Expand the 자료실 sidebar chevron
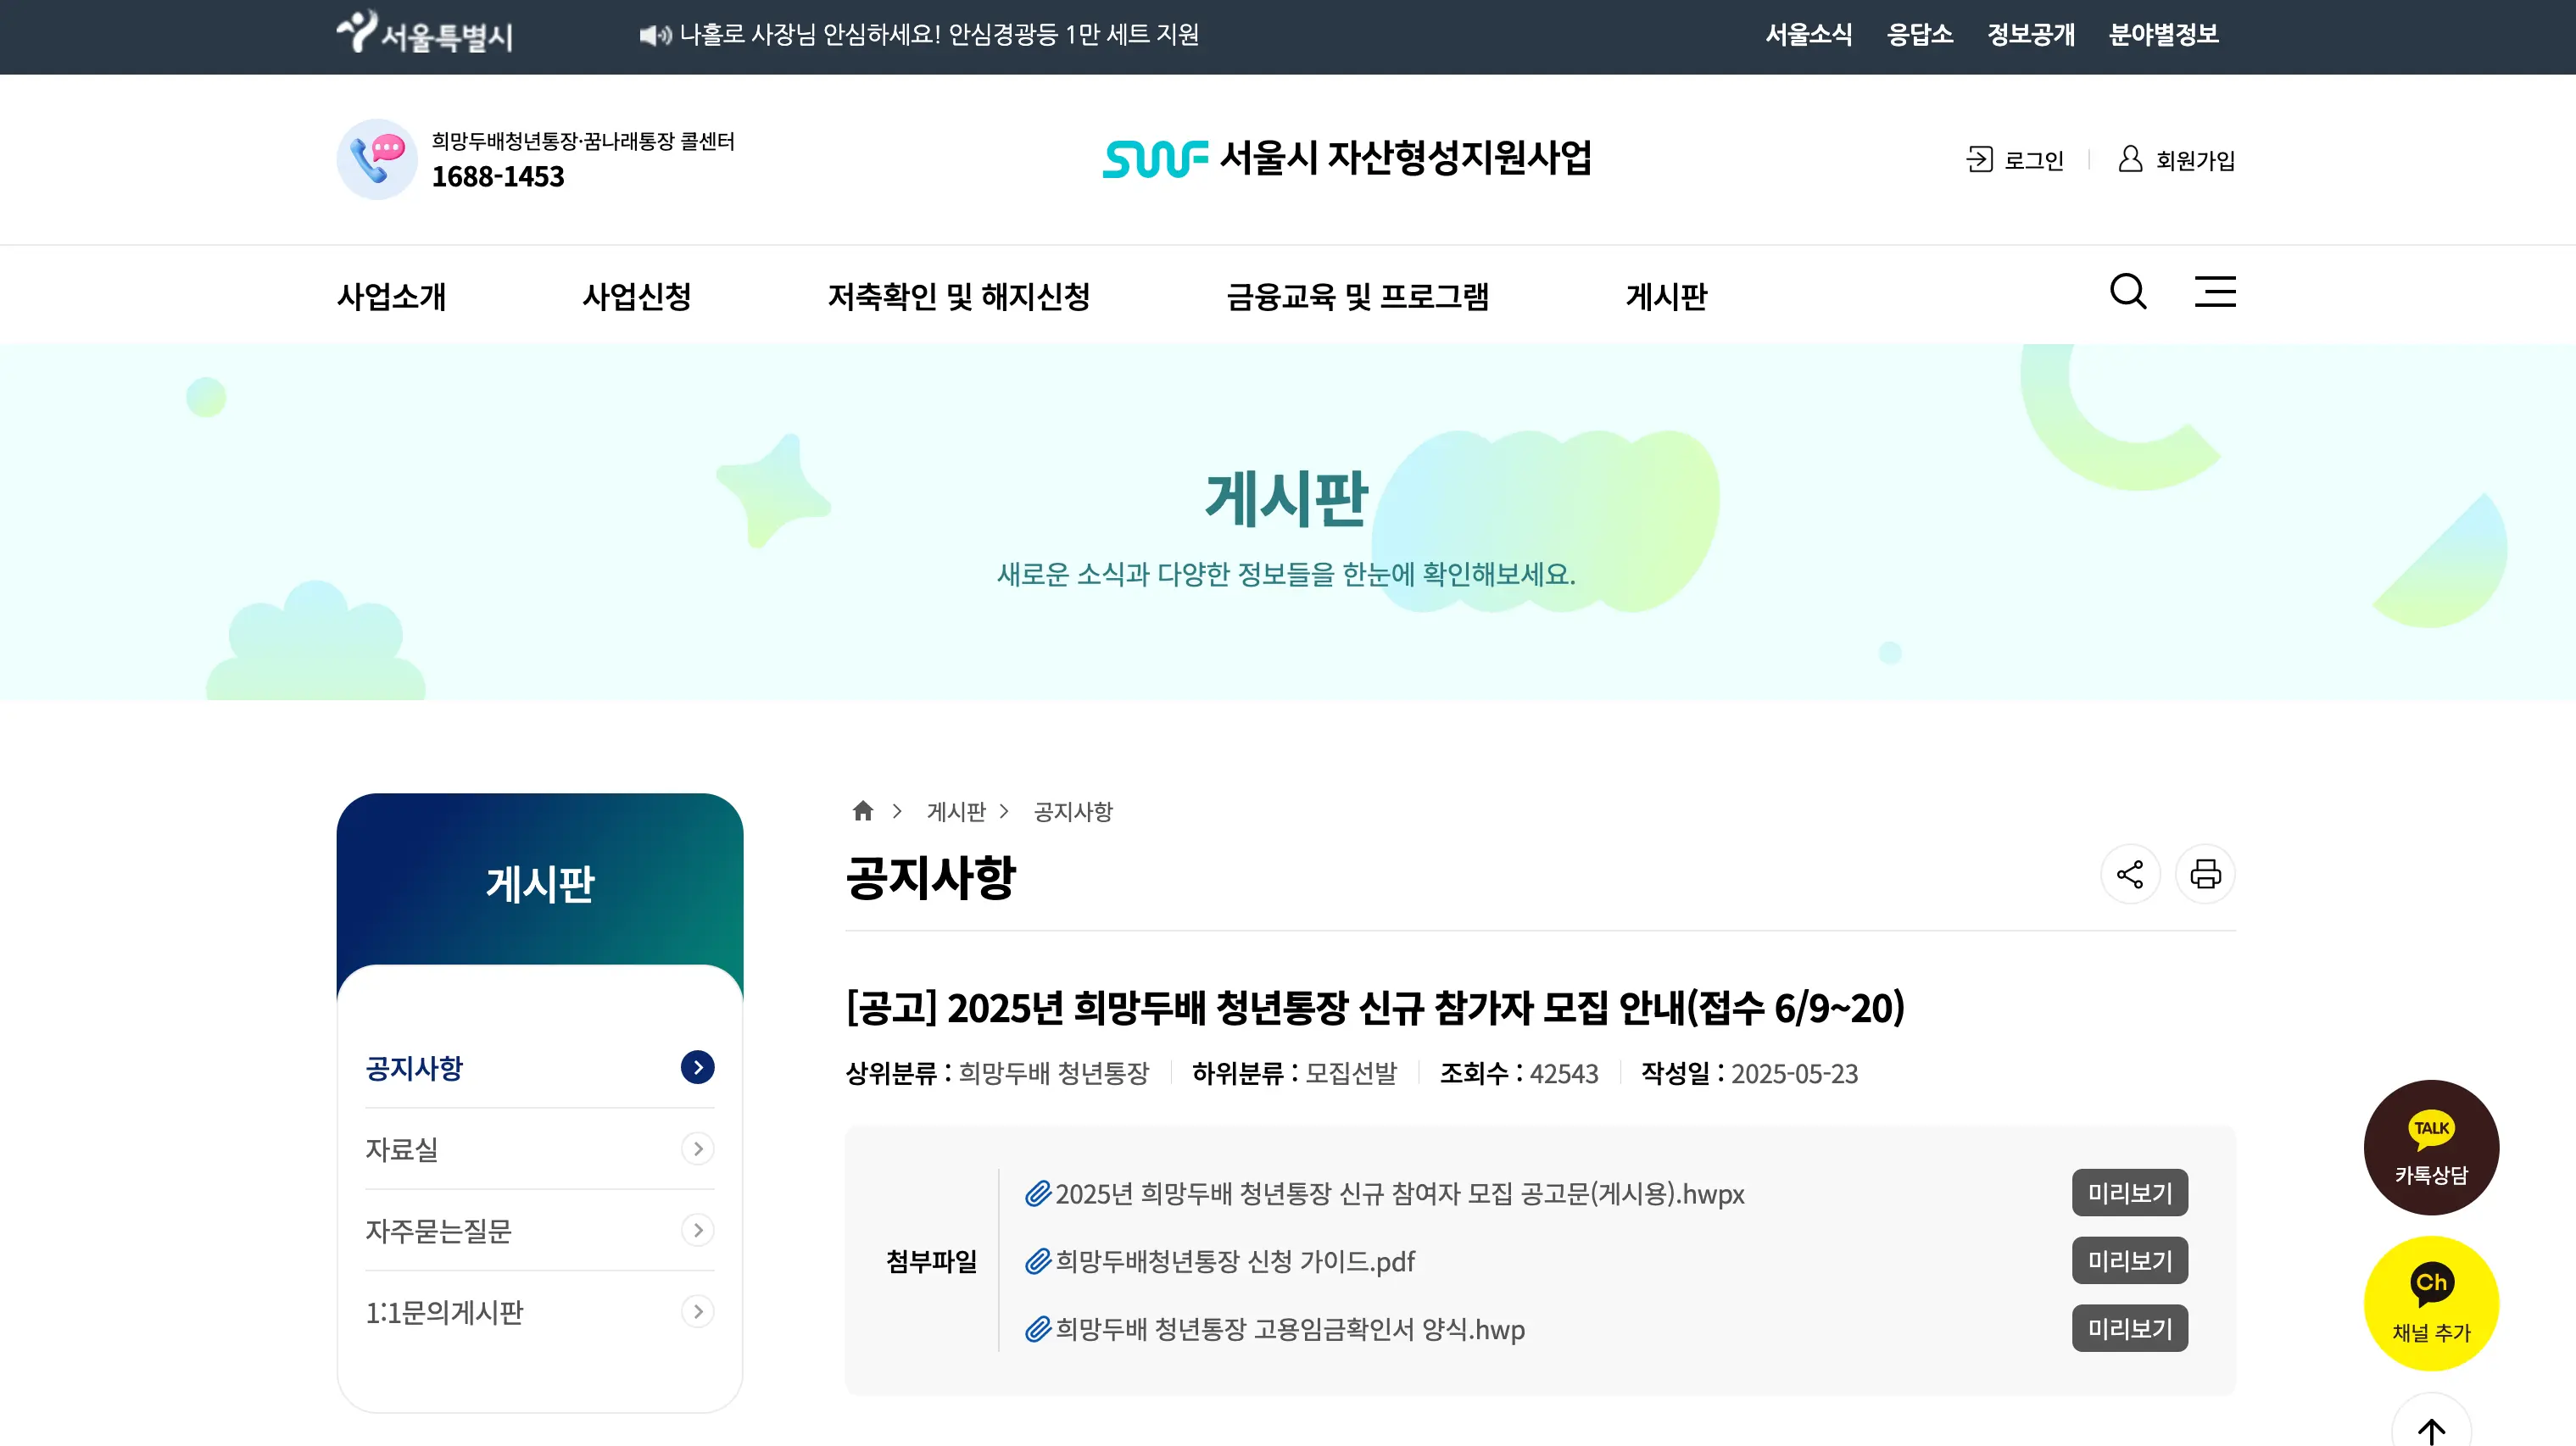Image resolution: width=2576 pixels, height=1446 pixels. tap(698, 1148)
